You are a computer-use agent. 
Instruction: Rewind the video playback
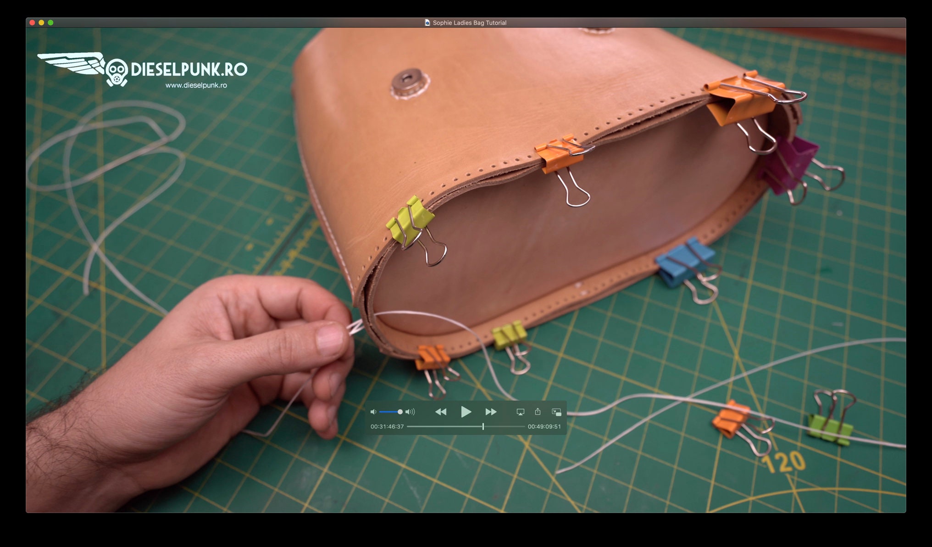441,412
